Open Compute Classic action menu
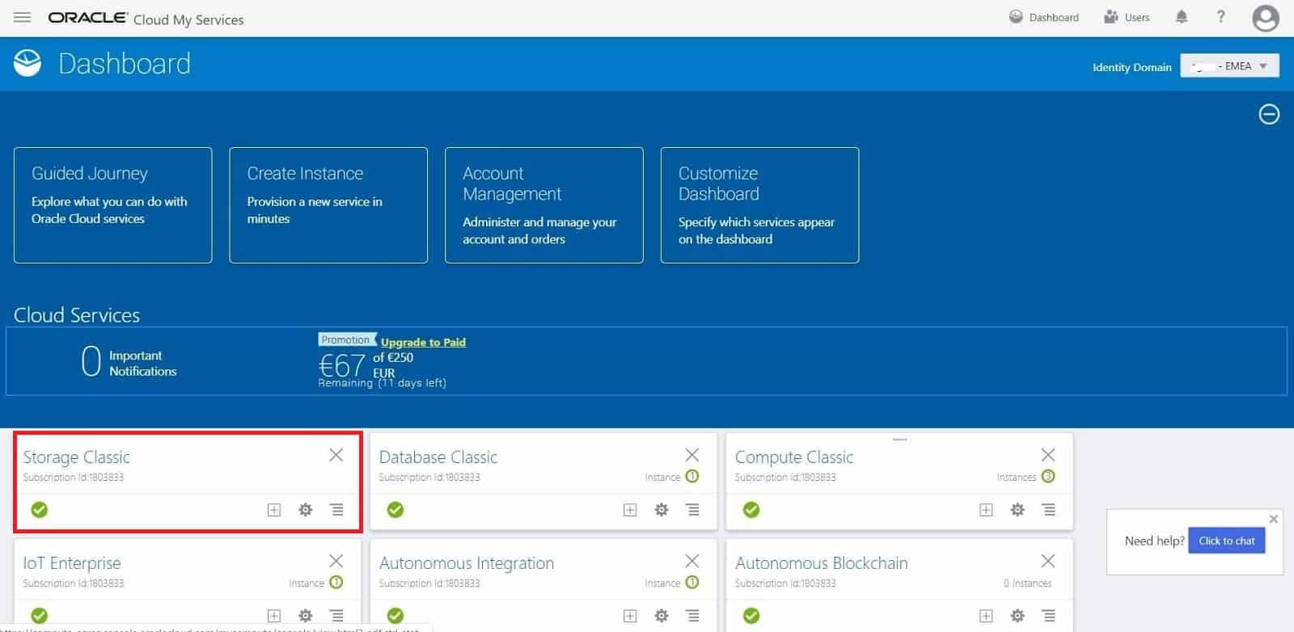The width and height of the screenshot is (1294, 632). (x=1048, y=510)
